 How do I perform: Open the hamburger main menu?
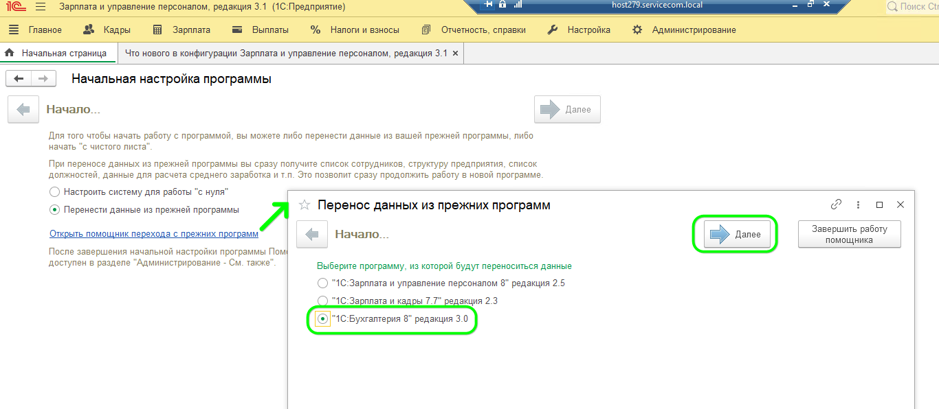pyautogui.click(x=40, y=7)
